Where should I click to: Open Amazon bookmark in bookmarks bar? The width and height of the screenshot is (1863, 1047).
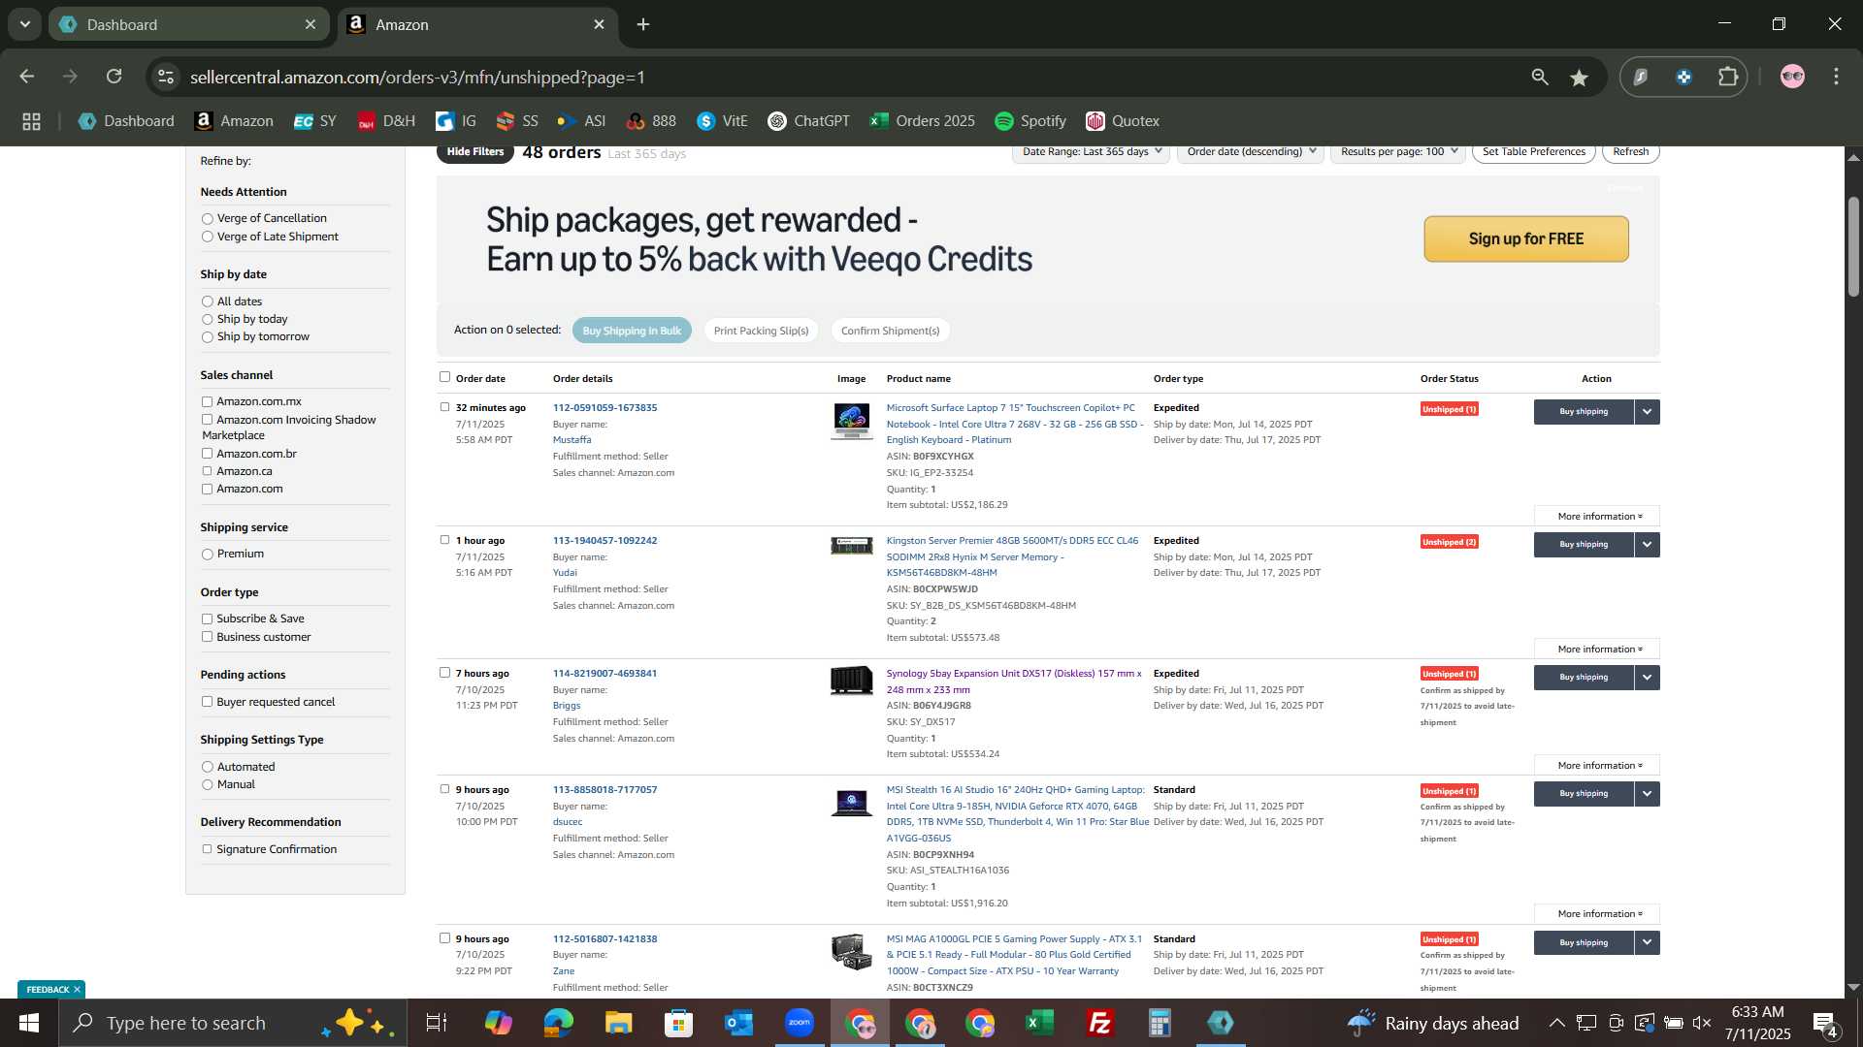(x=234, y=121)
